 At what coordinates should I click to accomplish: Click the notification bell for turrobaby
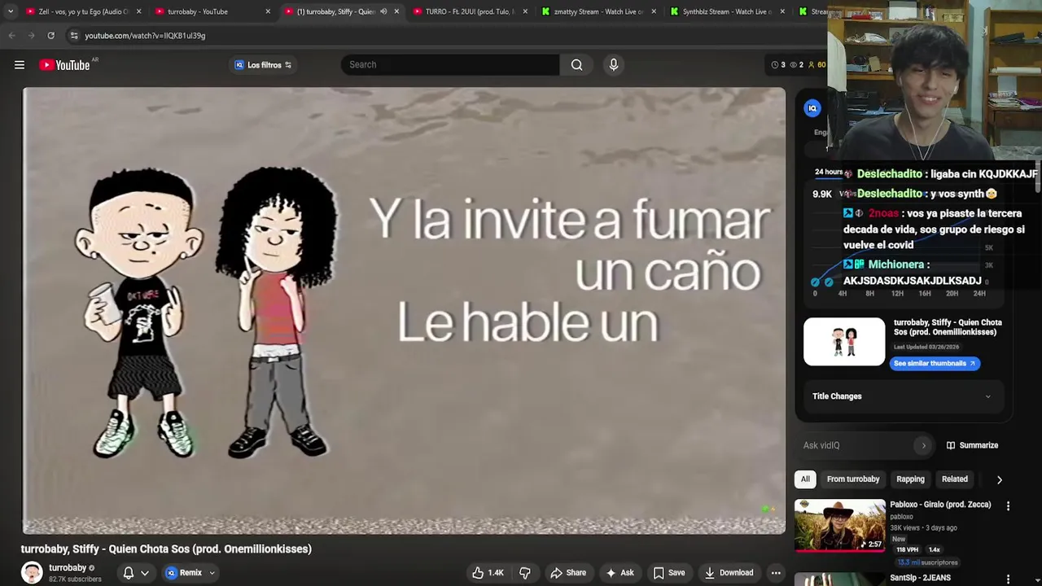tap(128, 573)
